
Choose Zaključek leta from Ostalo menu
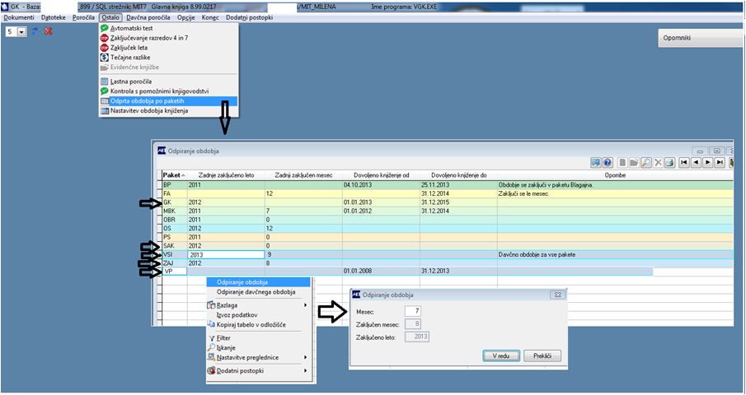129,48
